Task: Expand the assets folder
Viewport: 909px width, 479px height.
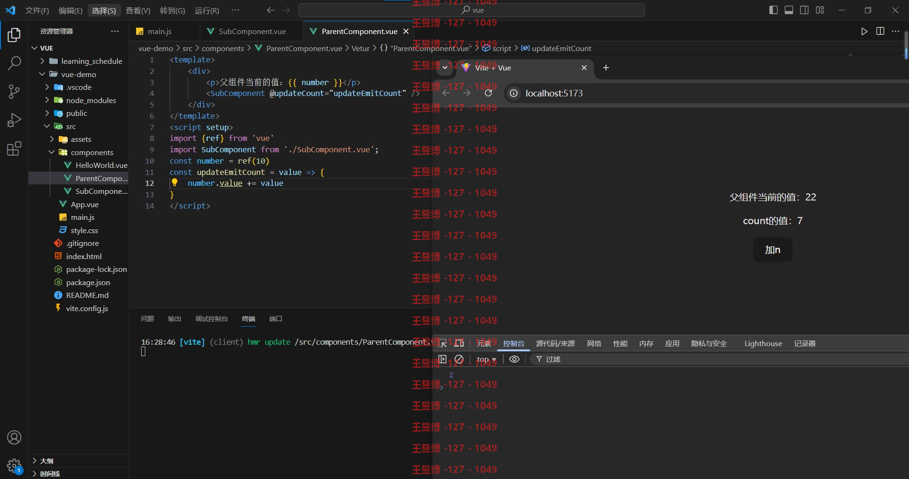Action: pyautogui.click(x=52, y=139)
